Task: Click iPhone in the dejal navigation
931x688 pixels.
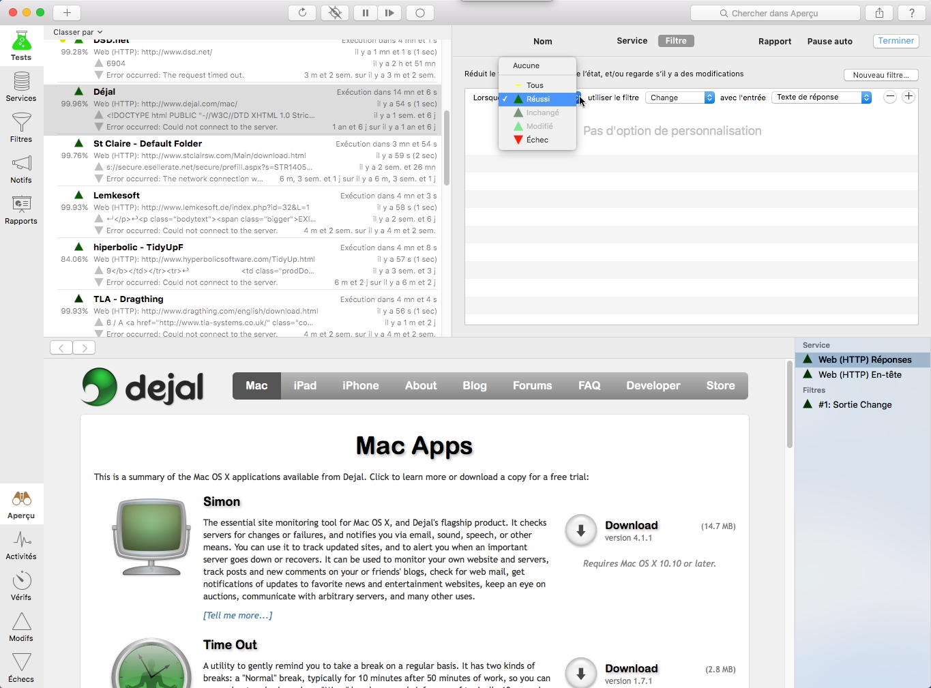Action: click(x=361, y=386)
